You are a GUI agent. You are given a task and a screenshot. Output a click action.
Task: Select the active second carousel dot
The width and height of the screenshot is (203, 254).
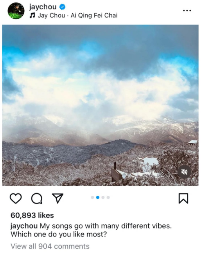[98, 197]
